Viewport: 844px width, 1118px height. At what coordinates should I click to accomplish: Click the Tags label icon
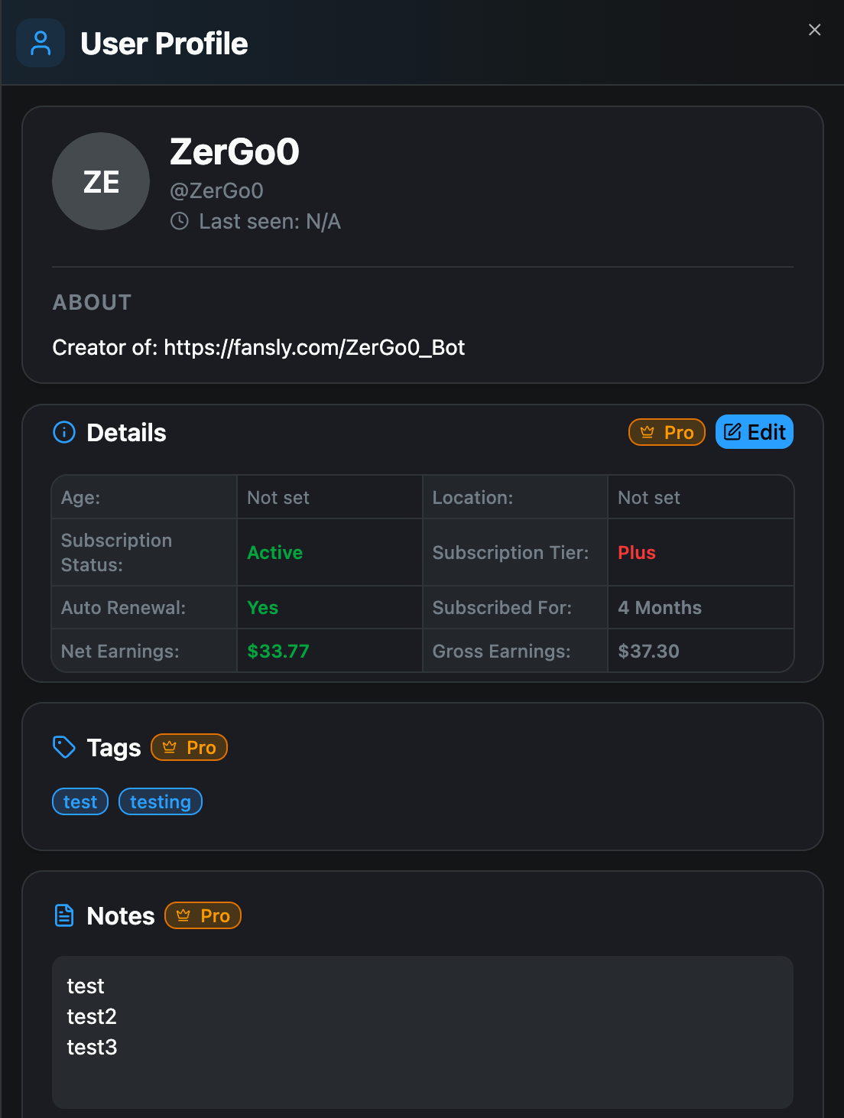point(64,747)
